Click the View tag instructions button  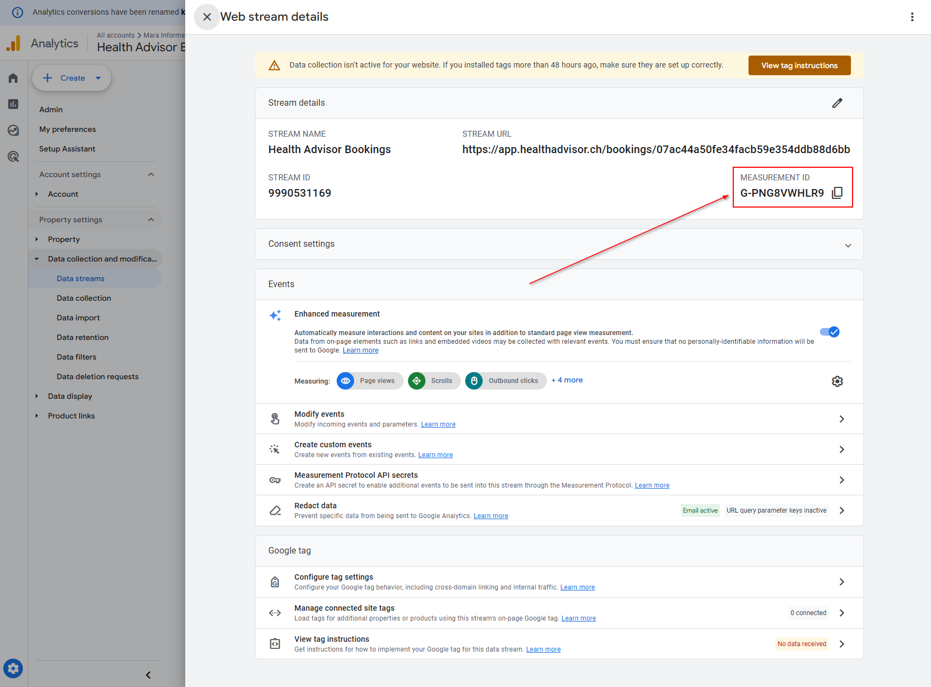point(799,65)
